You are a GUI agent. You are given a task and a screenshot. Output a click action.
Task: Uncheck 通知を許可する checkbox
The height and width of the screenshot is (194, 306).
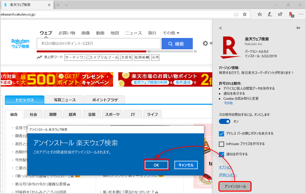click(x=221, y=155)
